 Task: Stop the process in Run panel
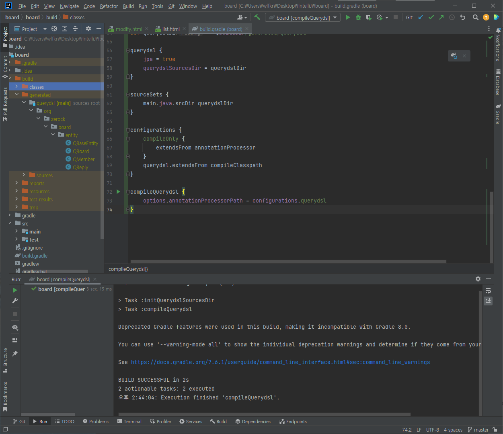coord(15,314)
